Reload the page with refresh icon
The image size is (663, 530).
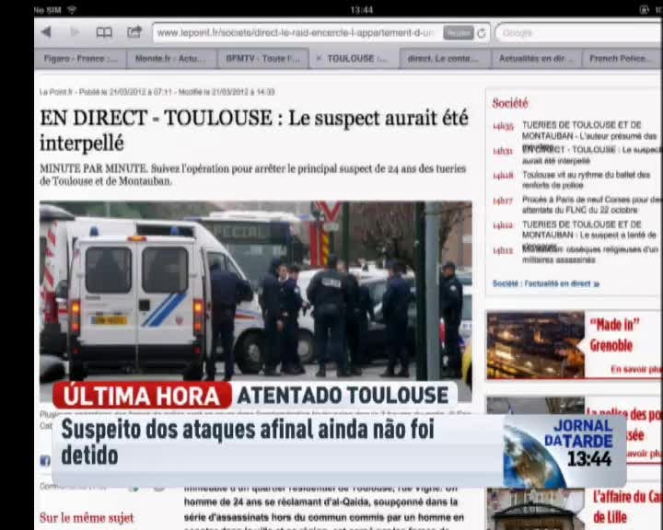coord(481,33)
